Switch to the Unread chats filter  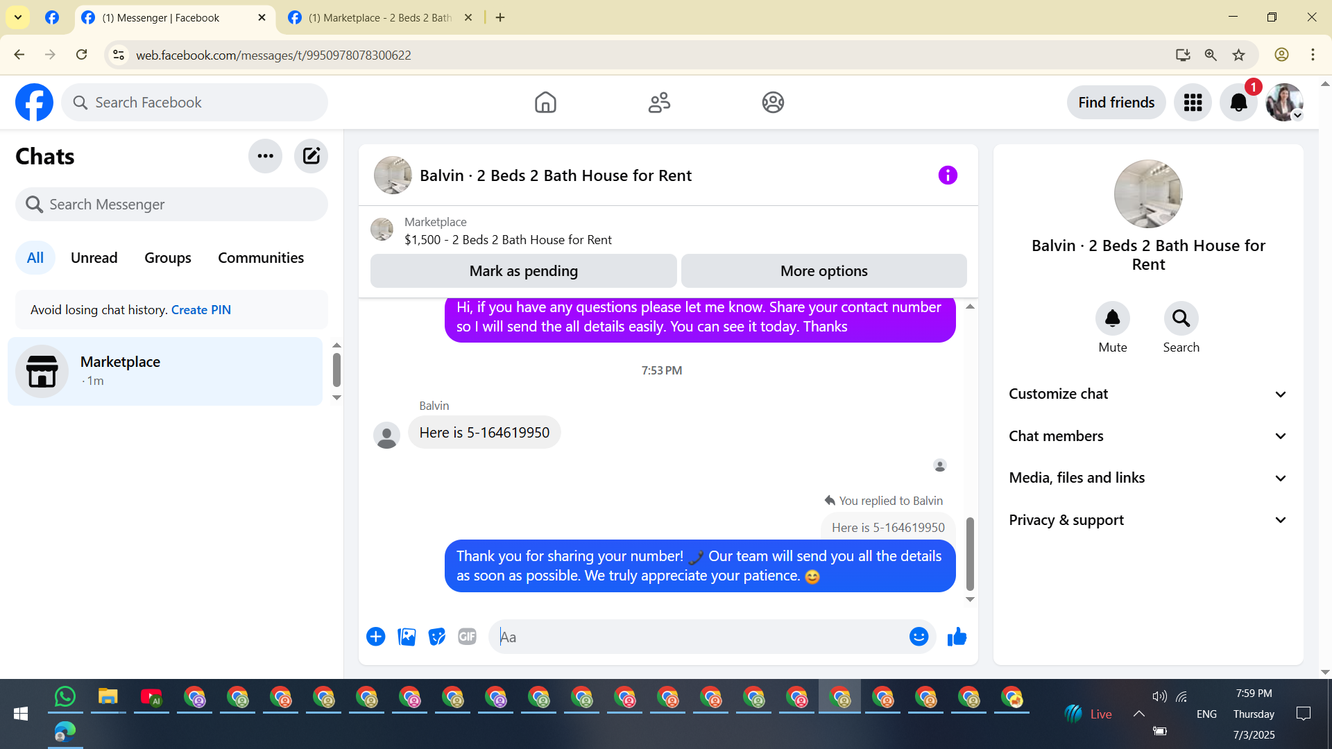coord(94,258)
